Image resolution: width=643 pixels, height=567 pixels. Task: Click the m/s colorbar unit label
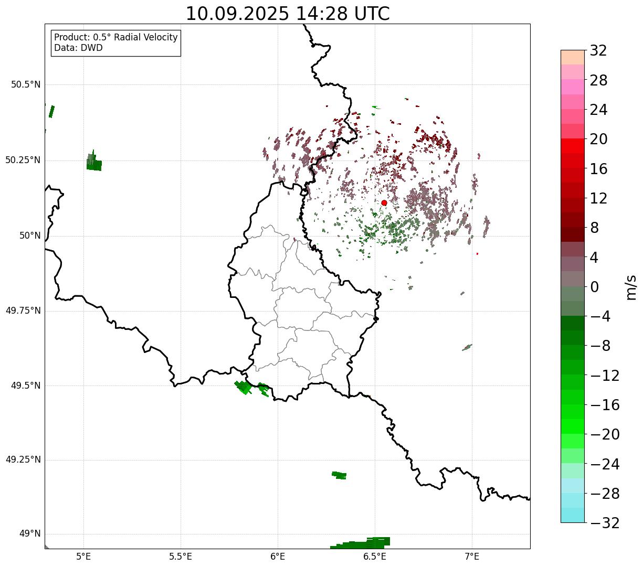point(630,287)
